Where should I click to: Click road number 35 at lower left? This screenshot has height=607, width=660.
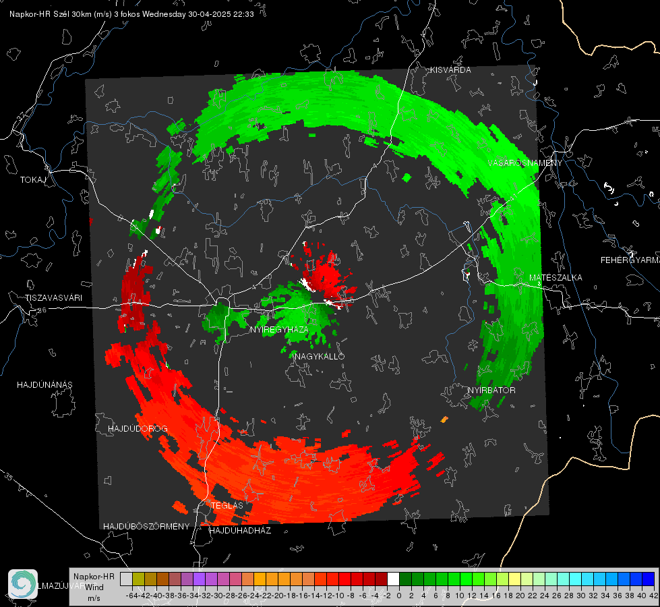click(x=8, y=476)
